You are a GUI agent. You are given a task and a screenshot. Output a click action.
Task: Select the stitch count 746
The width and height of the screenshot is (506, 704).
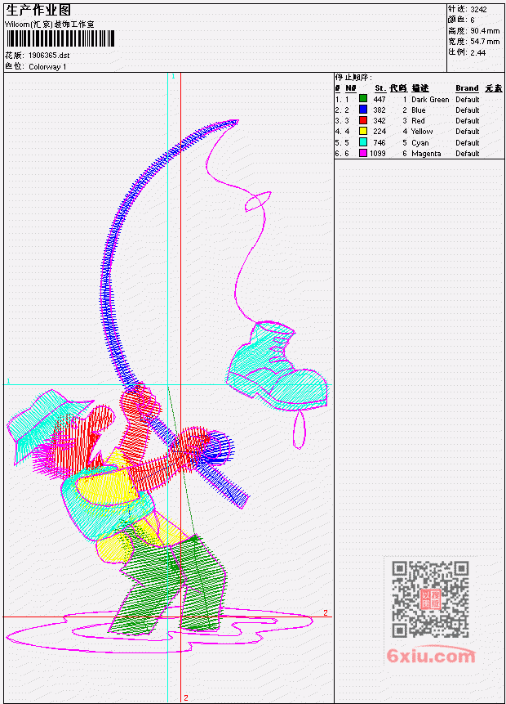(x=379, y=143)
